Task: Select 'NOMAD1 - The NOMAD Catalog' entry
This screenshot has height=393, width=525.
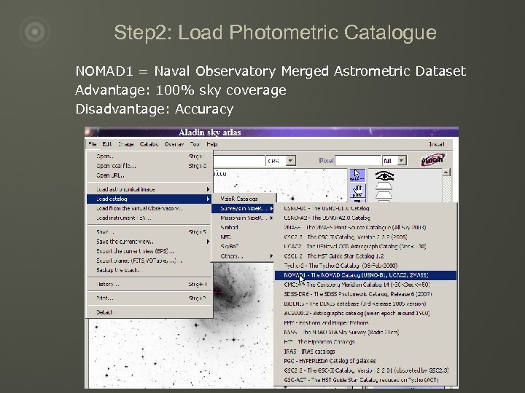Action: 365,275
